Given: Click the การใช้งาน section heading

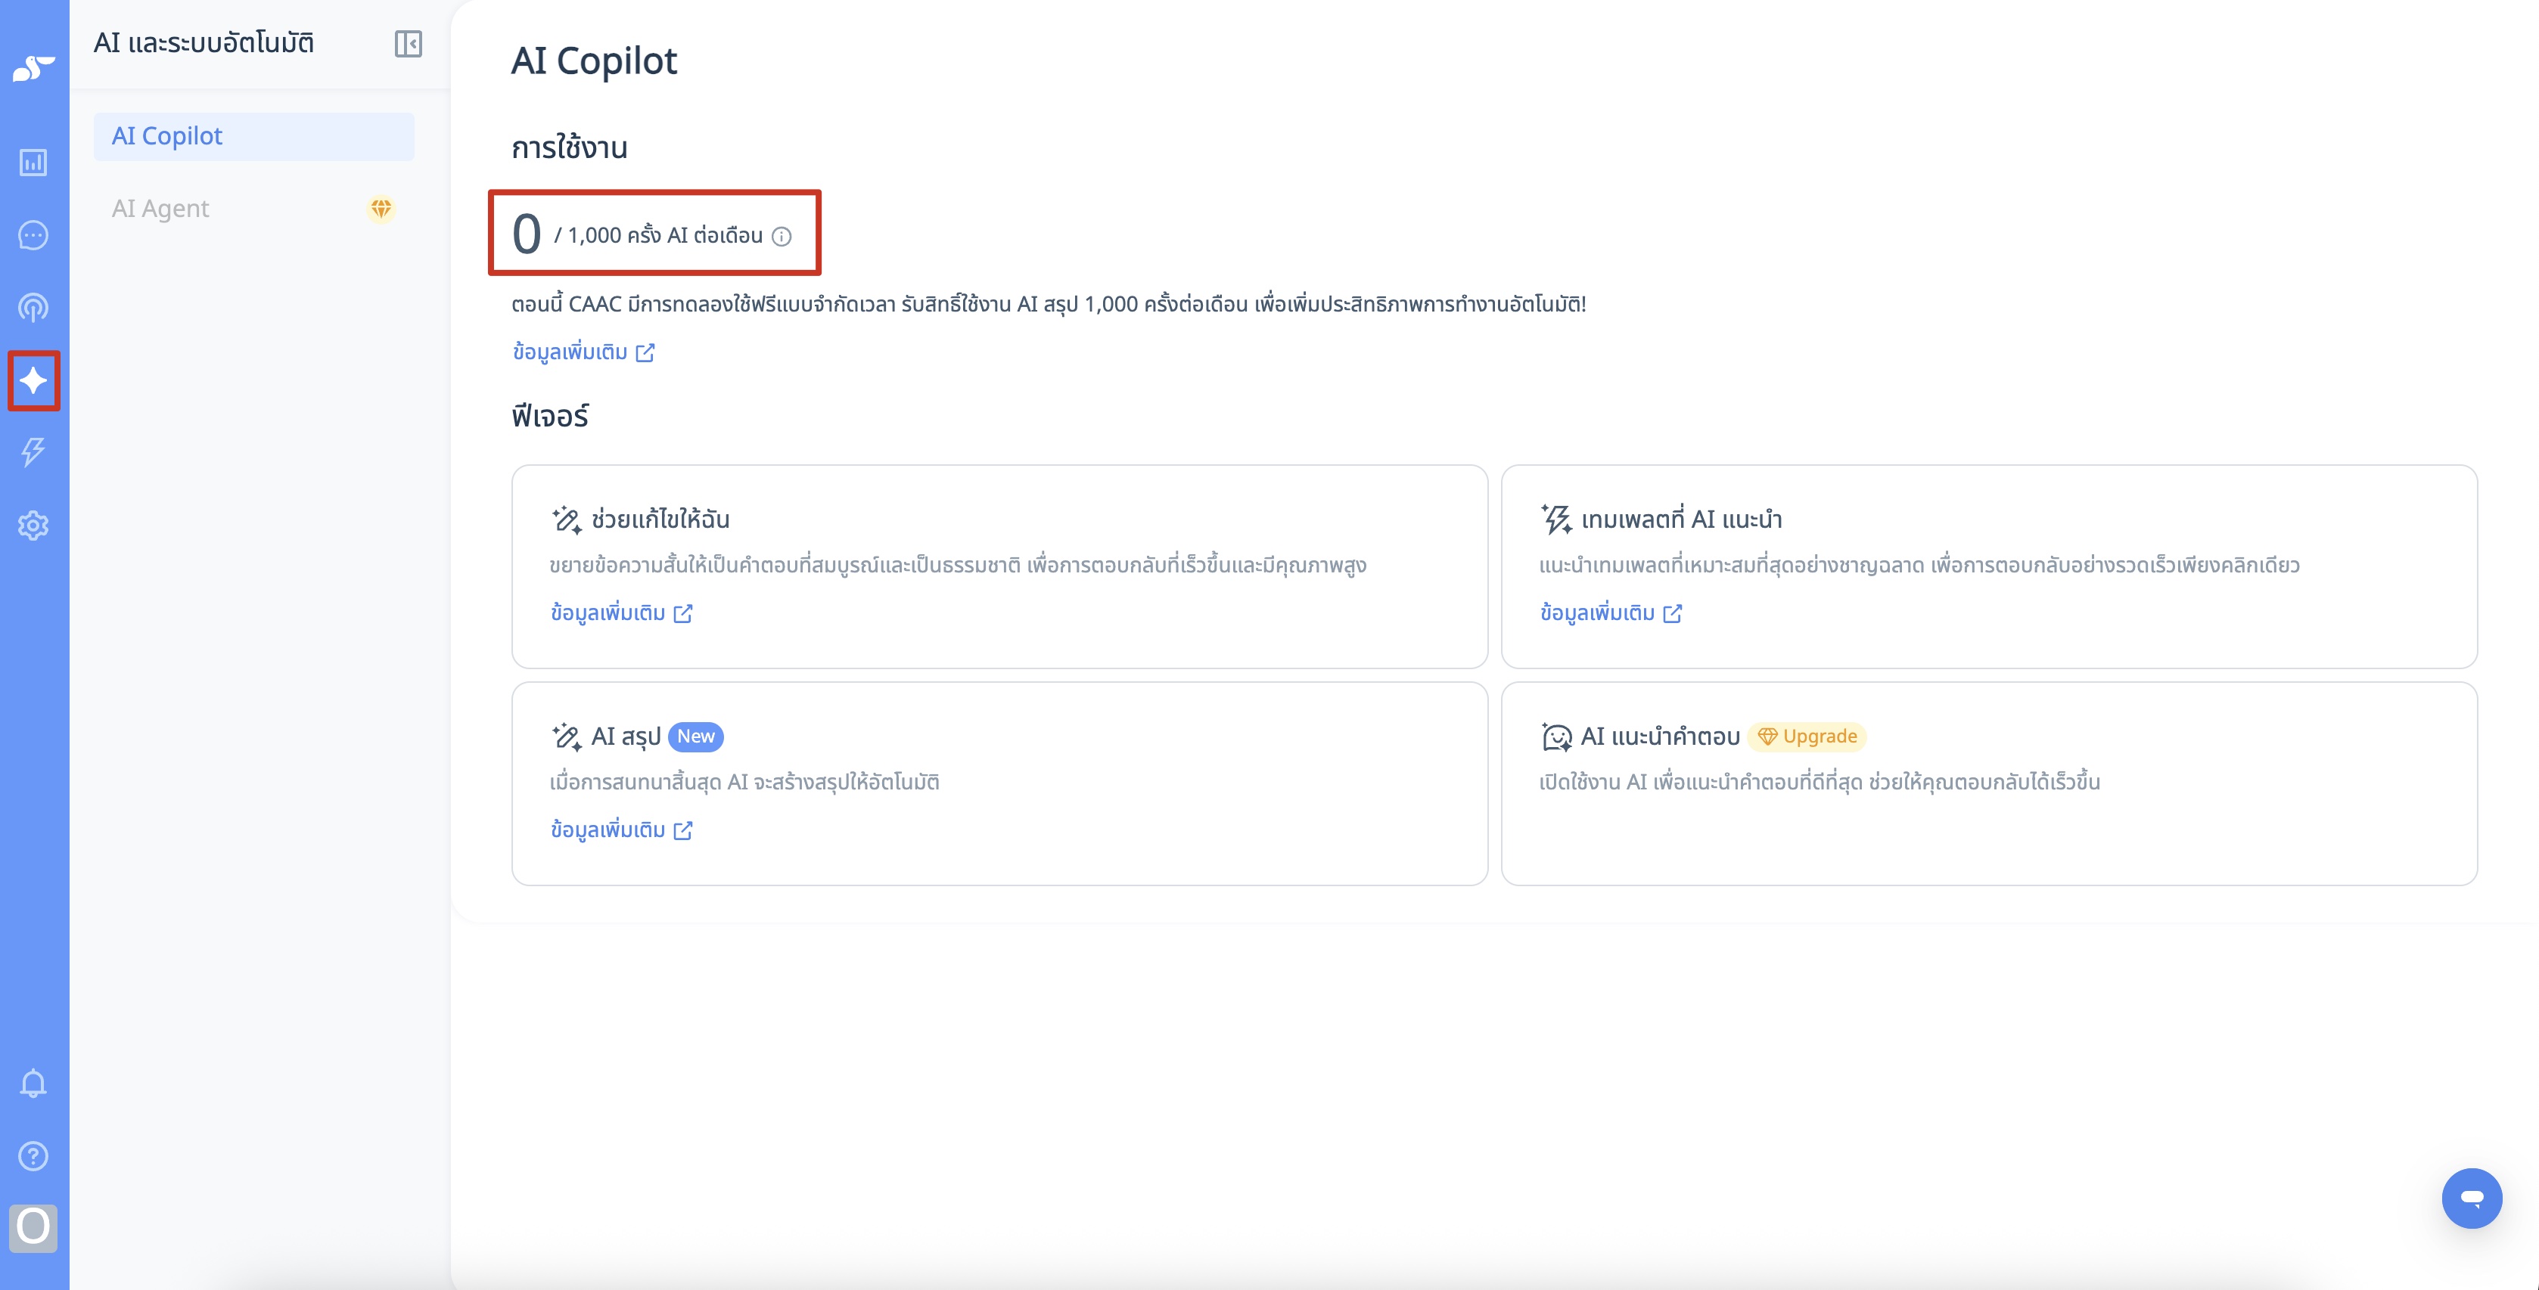Looking at the screenshot, I should tap(570, 147).
